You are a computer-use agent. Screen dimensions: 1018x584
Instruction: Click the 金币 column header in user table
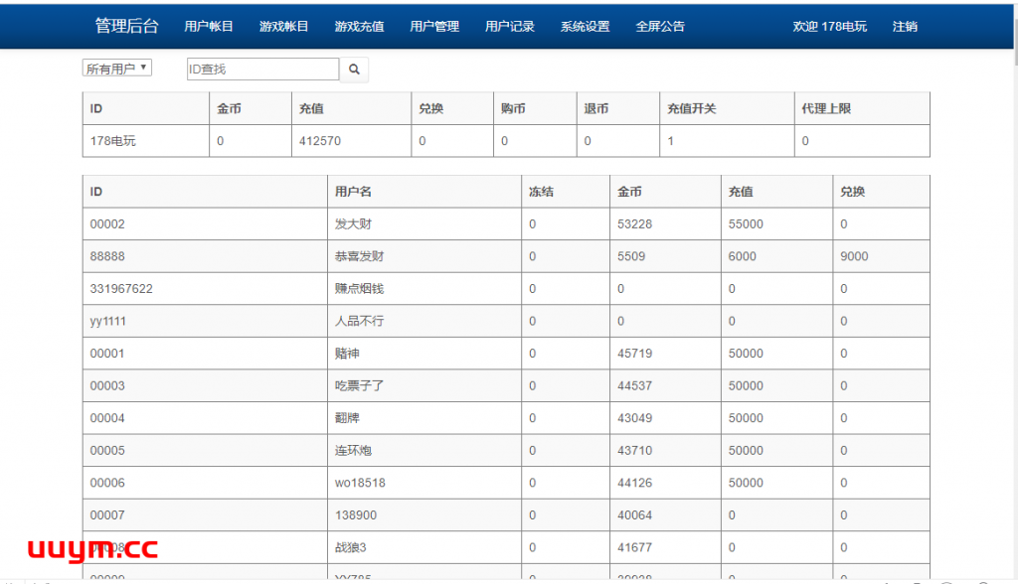pos(630,192)
